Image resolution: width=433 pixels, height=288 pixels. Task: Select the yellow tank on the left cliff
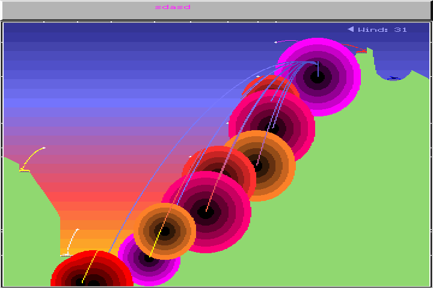point(25,170)
